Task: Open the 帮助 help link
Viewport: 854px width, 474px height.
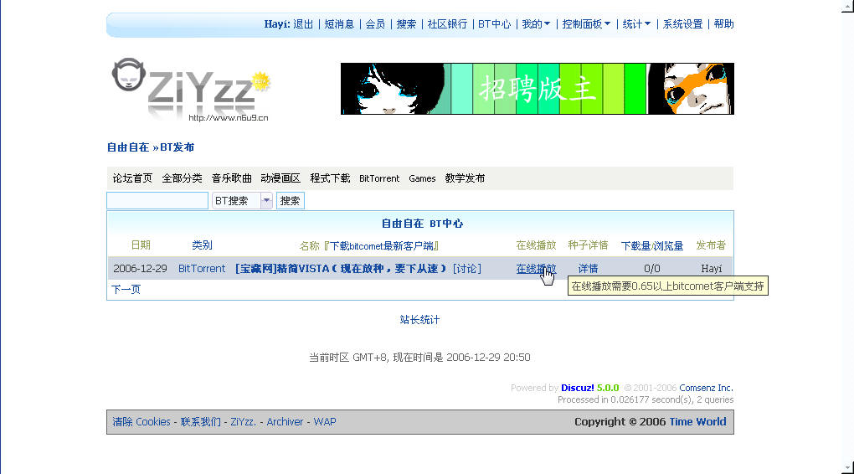Action: tap(724, 24)
